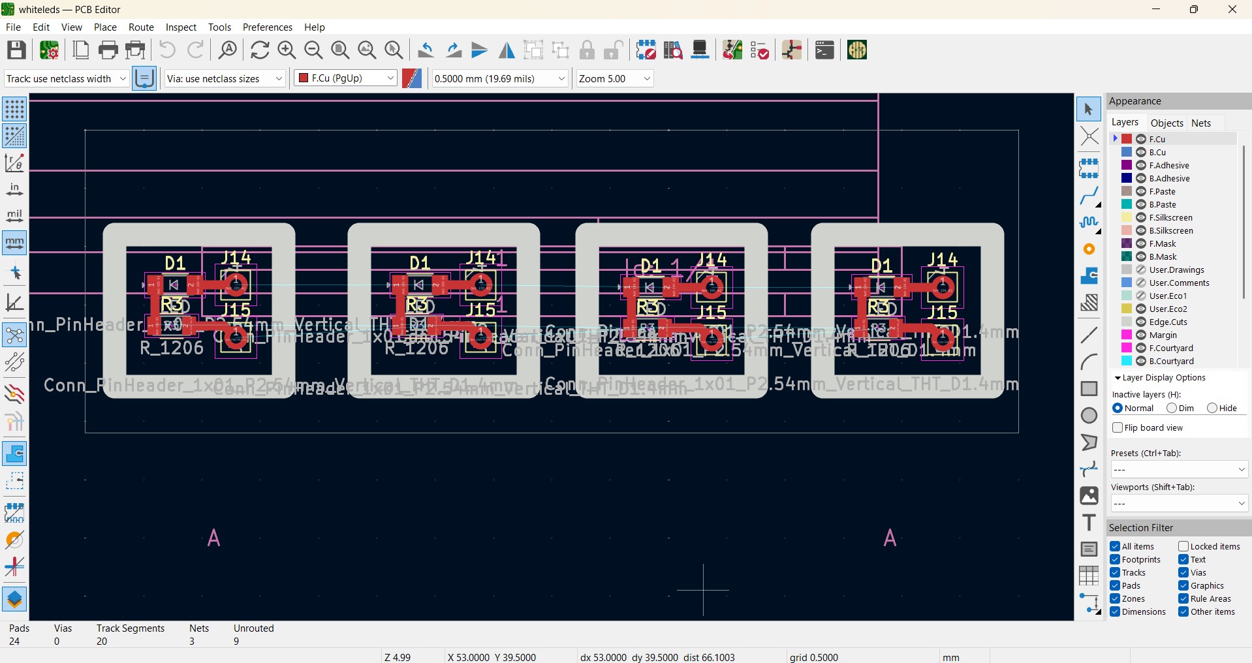Click the Lock selected items icon
The image size is (1252, 663).
[587, 50]
